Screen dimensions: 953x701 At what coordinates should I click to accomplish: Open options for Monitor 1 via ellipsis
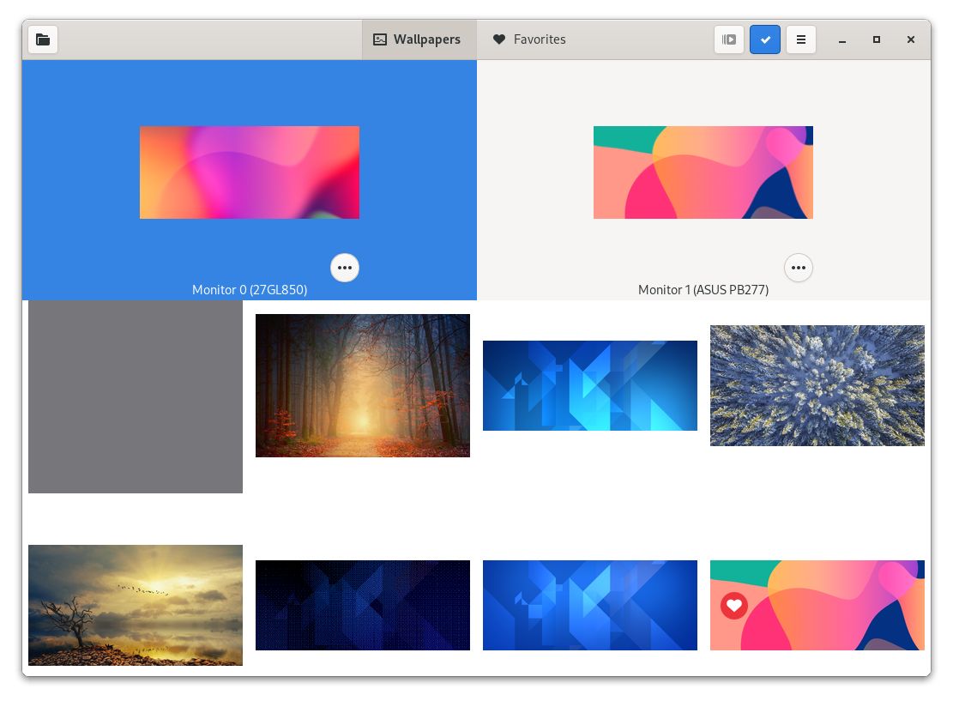click(x=798, y=268)
